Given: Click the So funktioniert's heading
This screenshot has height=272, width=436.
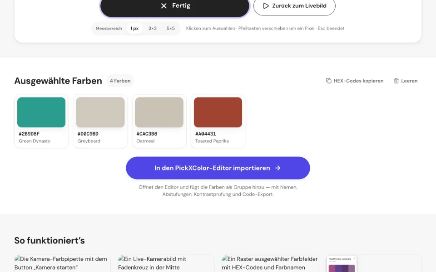Looking at the screenshot, I should coord(50,240).
